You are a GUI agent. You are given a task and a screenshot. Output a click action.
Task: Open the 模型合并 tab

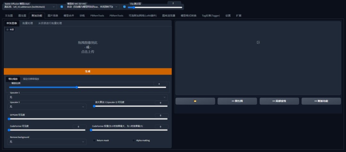point(69,16)
